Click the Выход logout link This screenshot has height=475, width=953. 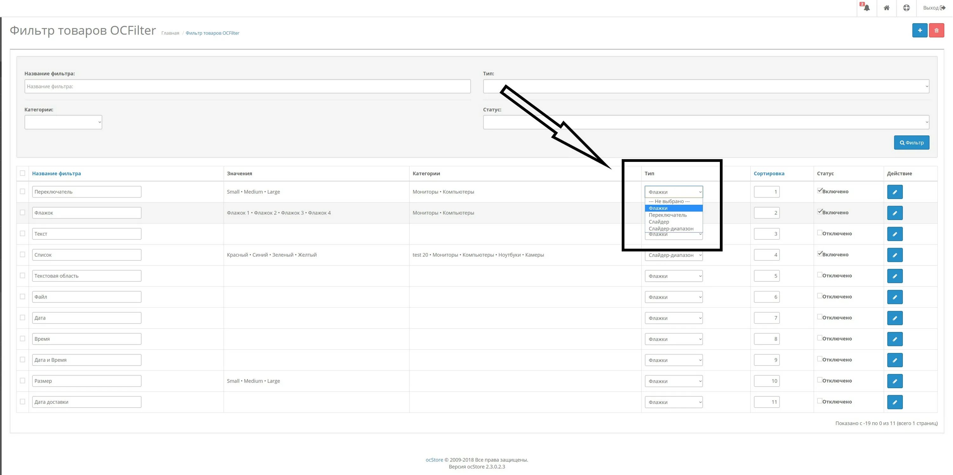point(934,8)
